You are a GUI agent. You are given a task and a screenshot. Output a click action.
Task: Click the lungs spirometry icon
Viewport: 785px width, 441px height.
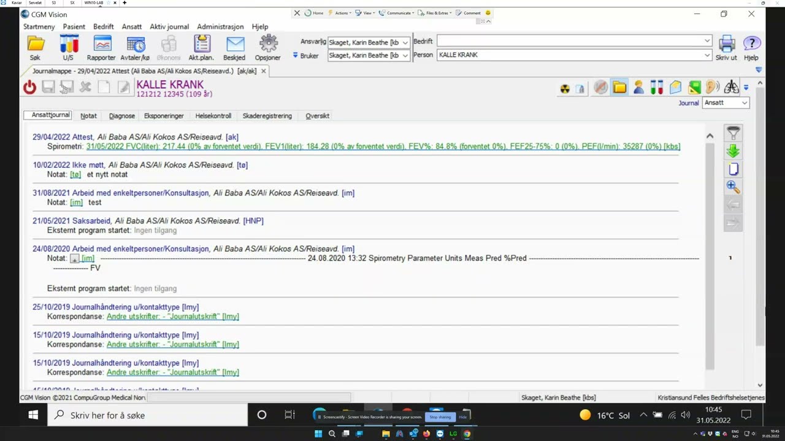[x=731, y=88]
